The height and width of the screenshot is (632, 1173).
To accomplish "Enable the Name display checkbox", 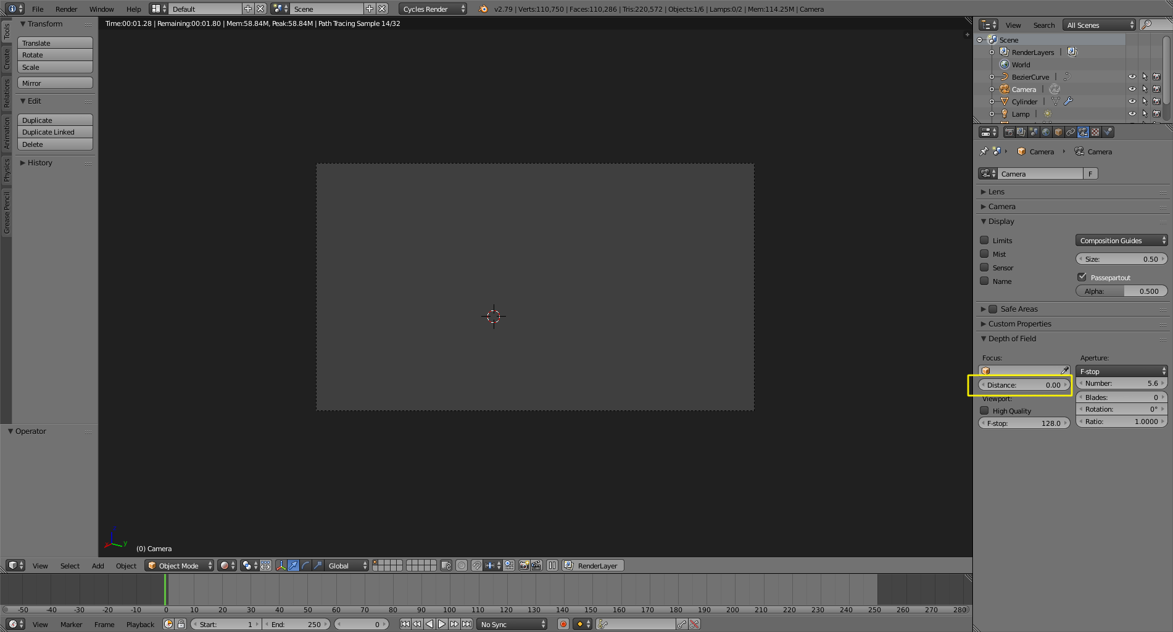I will tap(984, 281).
